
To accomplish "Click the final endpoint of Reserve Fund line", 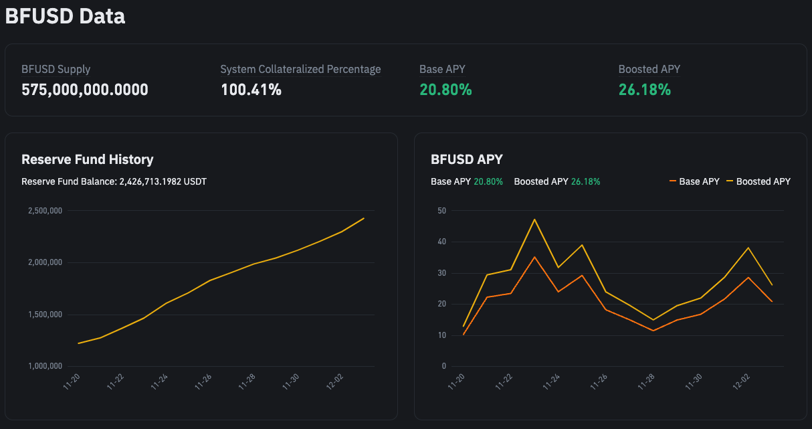I will click(x=364, y=218).
